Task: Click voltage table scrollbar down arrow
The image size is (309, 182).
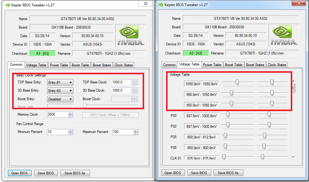Action: point(293,157)
